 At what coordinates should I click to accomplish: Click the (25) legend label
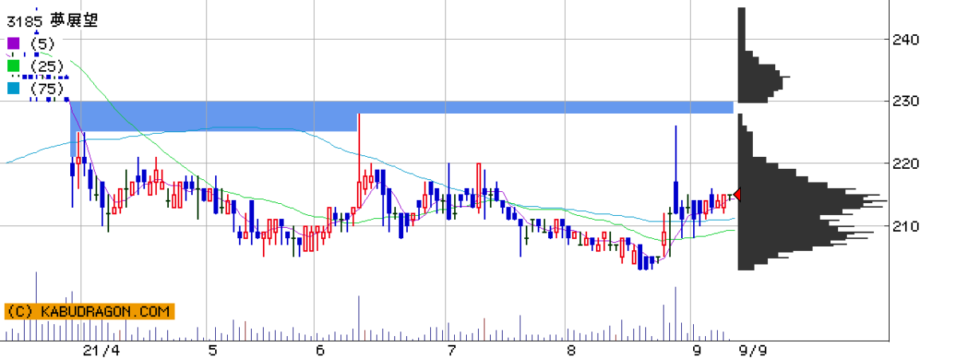[x=45, y=65]
